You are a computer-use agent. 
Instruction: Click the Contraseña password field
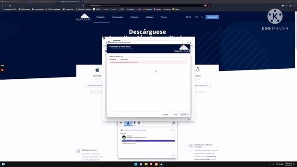click(x=154, y=59)
